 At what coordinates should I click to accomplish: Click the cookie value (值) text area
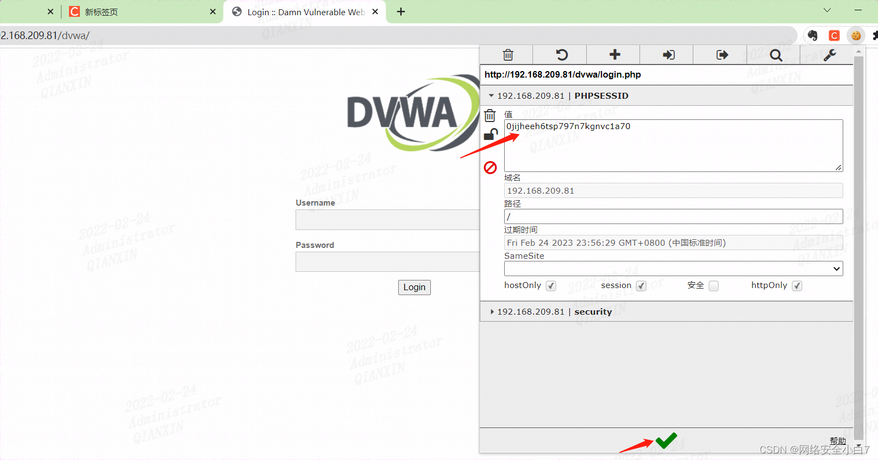point(674,145)
